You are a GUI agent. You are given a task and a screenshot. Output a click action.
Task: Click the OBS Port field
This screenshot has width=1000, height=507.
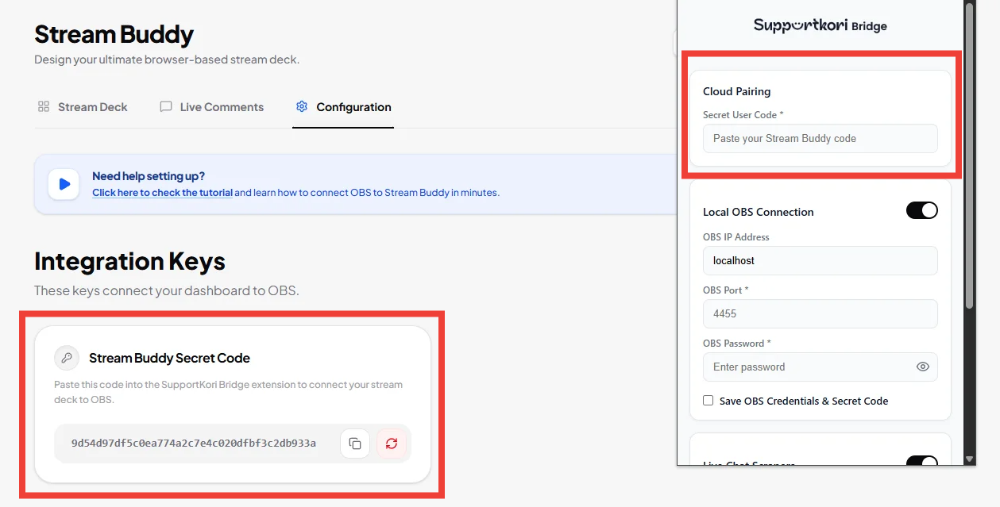pos(820,313)
